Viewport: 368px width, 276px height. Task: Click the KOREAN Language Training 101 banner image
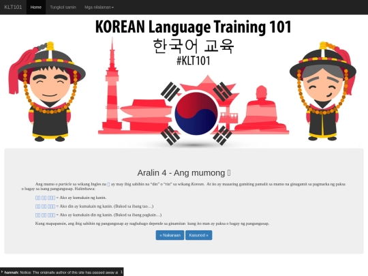coord(184,81)
